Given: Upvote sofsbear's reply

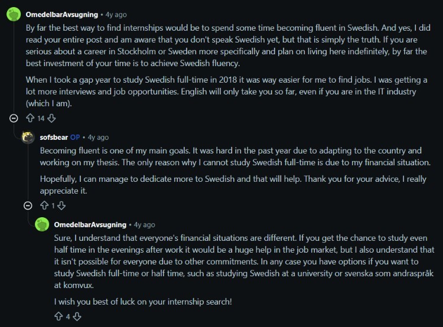Looking at the screenshot, I should point(44,205).
